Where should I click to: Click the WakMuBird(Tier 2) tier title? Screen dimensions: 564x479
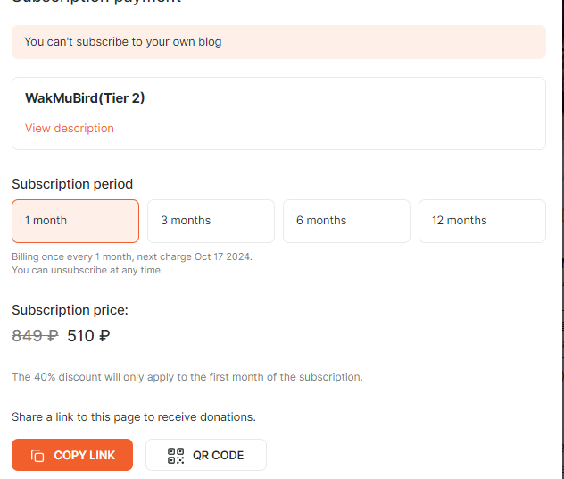(x=85, y=98)
